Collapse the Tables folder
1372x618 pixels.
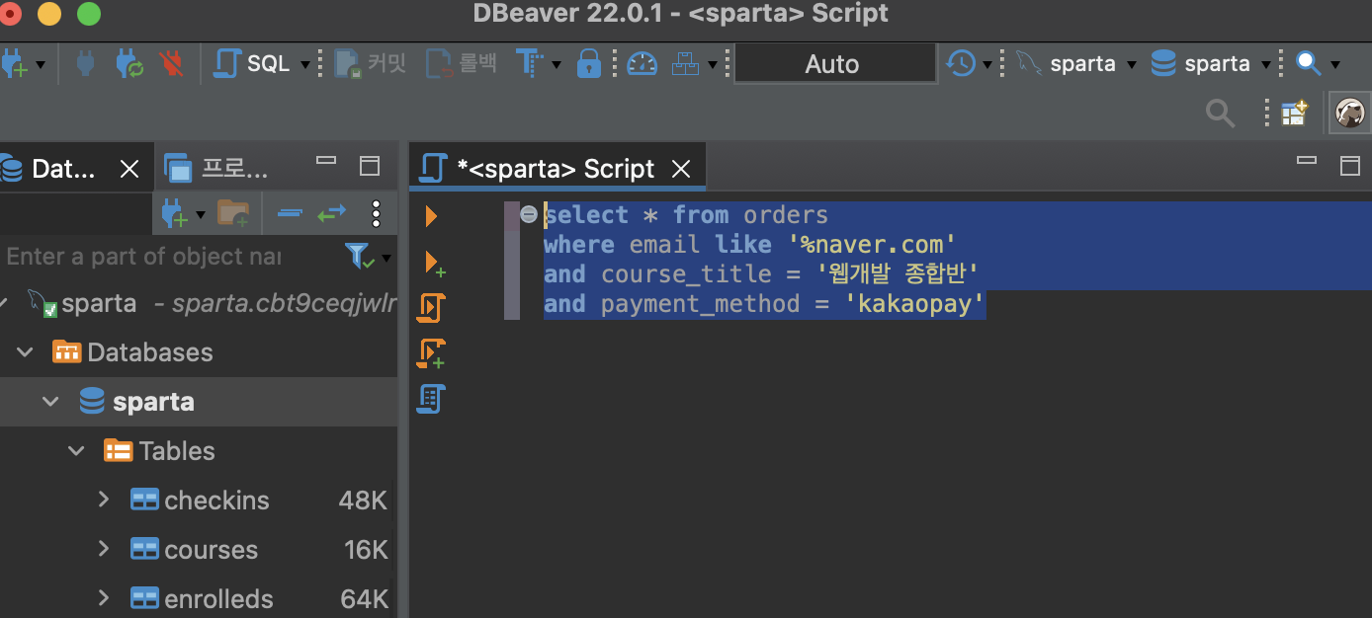coord(76,451)
